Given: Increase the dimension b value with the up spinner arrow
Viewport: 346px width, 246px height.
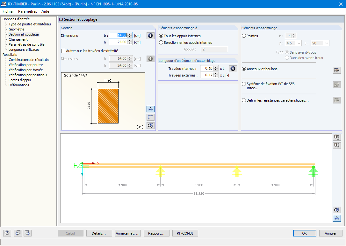Looking at the screenshot, I should click(x=130, y=34).
